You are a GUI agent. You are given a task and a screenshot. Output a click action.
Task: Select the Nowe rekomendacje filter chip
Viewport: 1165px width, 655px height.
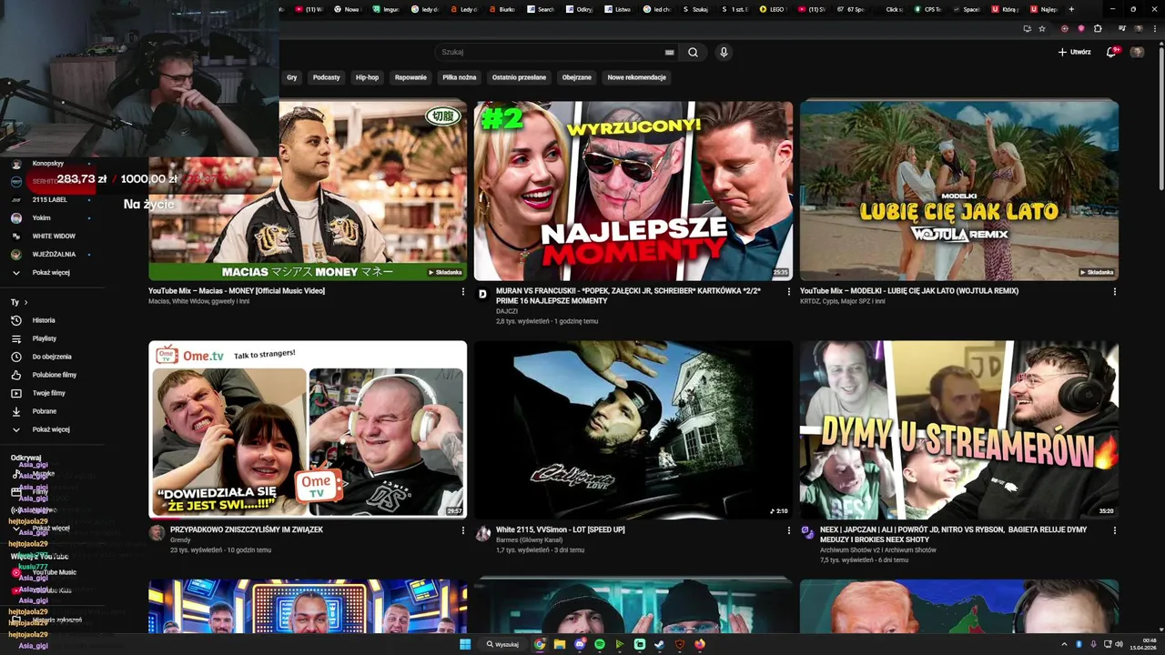click(637, 77)
